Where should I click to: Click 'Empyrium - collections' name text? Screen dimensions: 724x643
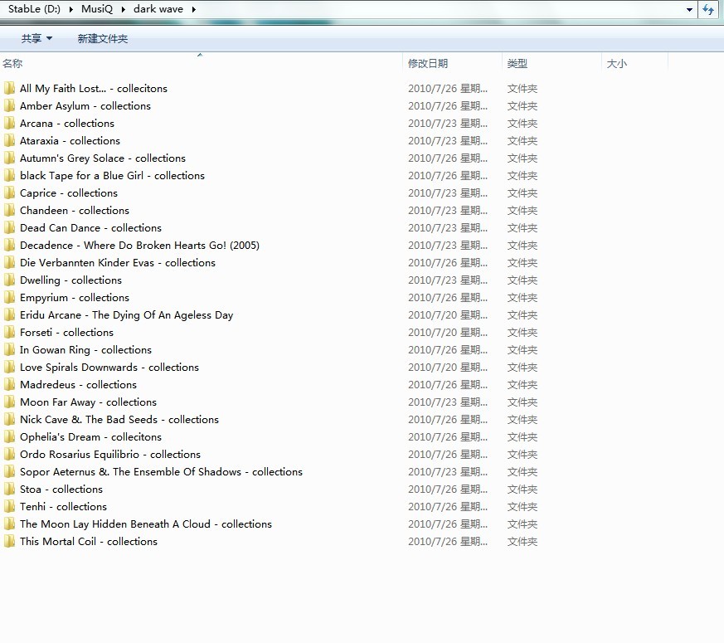tap(75, 298)
